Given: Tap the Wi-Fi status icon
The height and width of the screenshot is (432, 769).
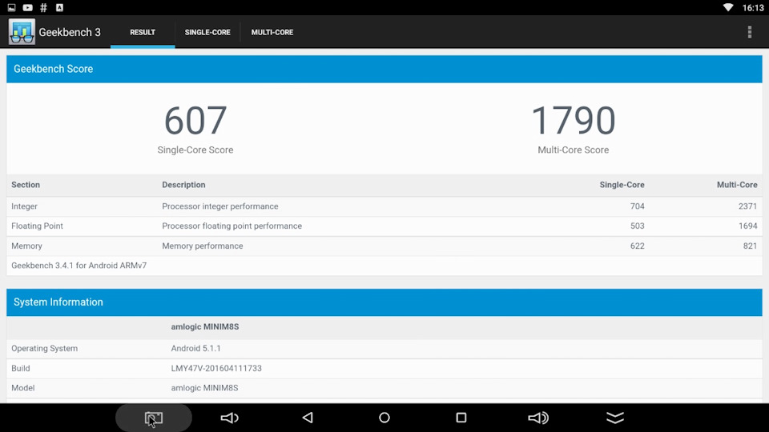Looking at the screenshot, I should coord(728,7).
